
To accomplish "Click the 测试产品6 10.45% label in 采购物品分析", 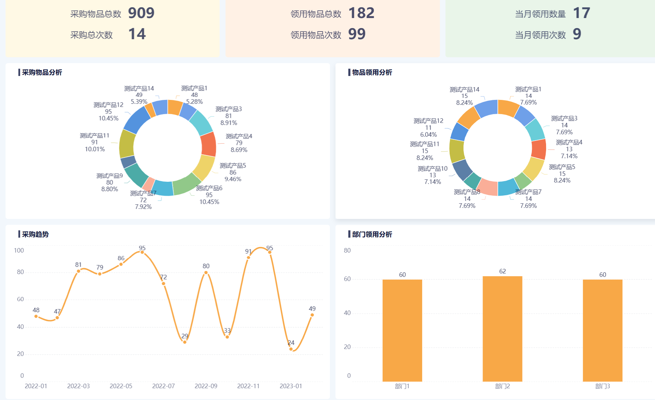I will click(209, 195).
